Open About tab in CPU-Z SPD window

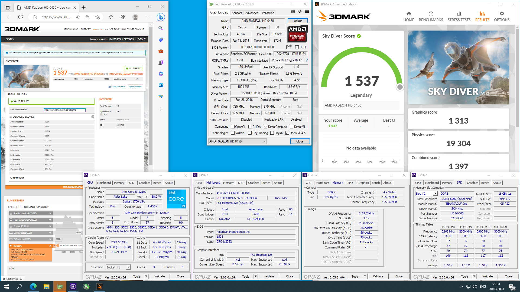(x=496, y=183)
